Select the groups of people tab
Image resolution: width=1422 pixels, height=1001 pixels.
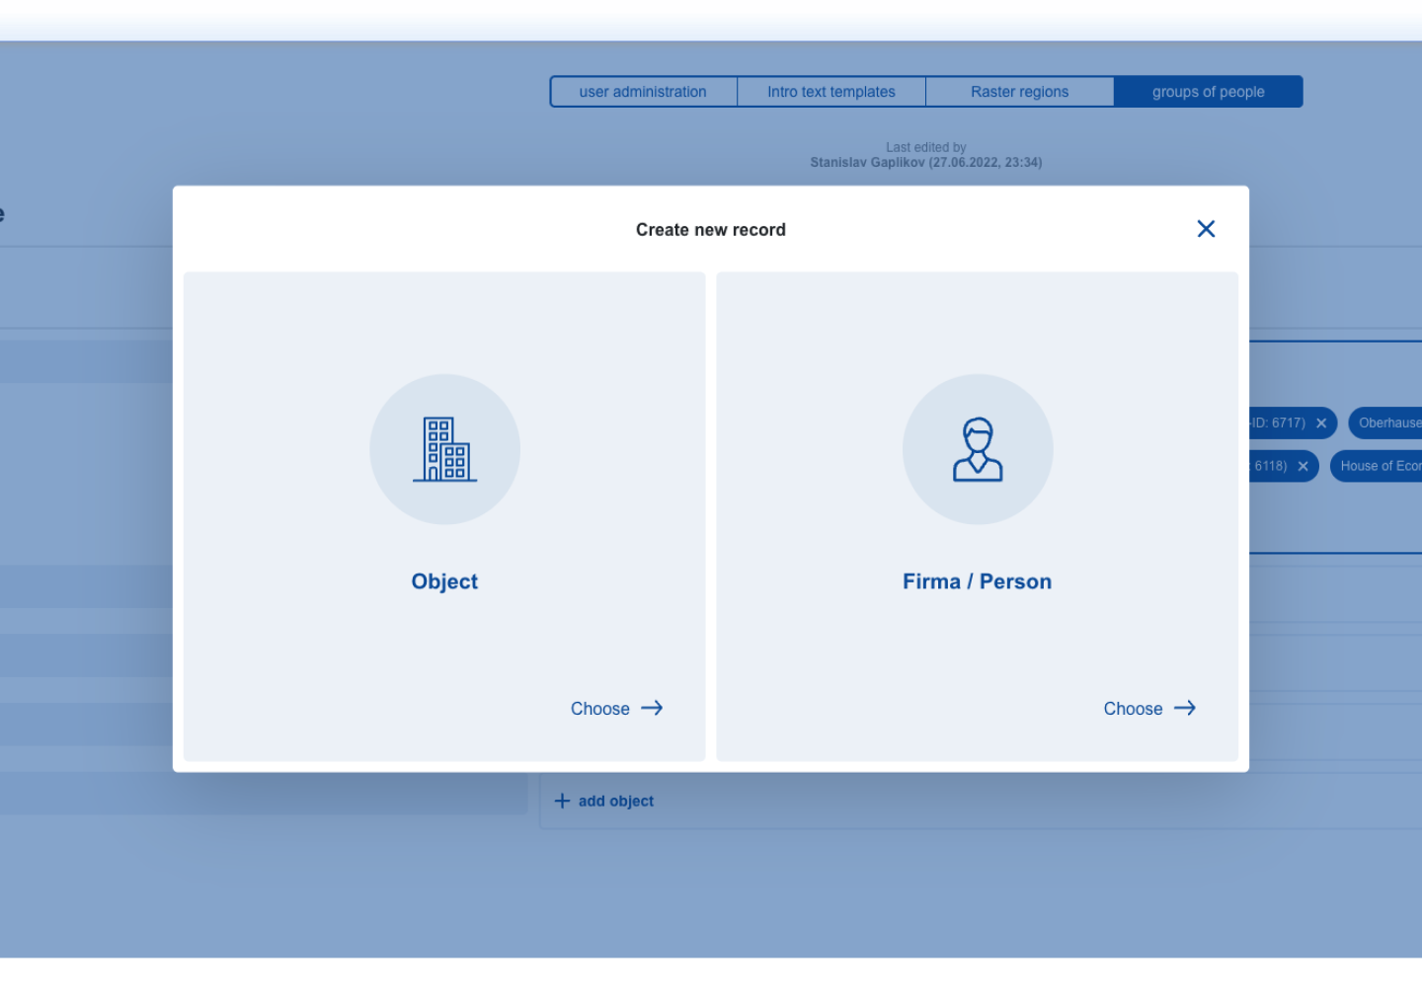pyautogui.click(x=1208, y=92)
